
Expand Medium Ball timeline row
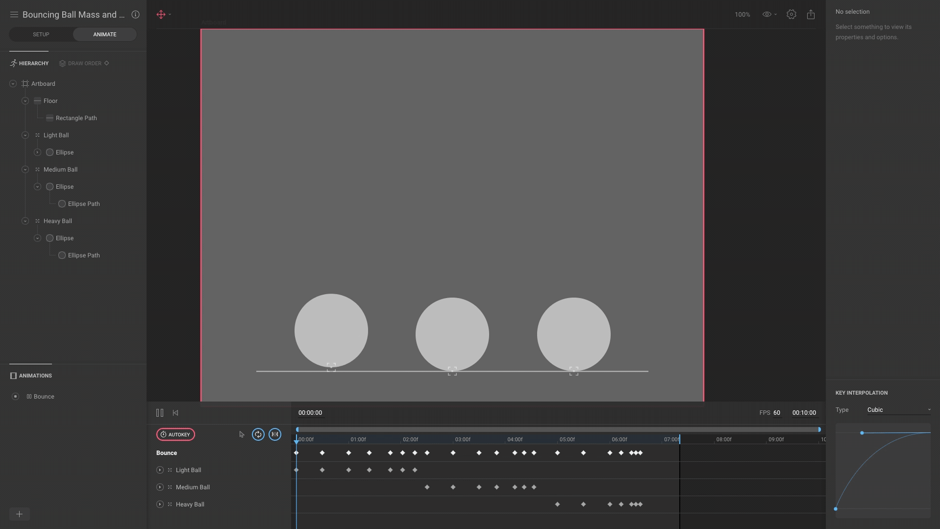point(160,487)
